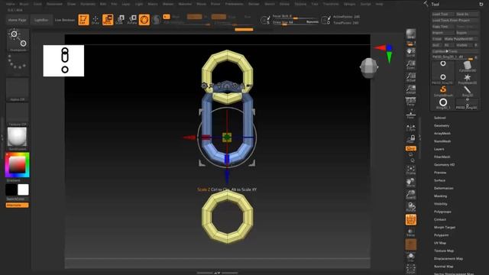This screenshot has height=275, width=489.
Task: Click the BPR render sphere icon
Action: tap(411, 34)
